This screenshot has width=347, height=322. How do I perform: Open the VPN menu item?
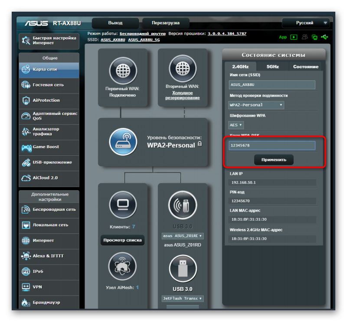coord(49,287)
